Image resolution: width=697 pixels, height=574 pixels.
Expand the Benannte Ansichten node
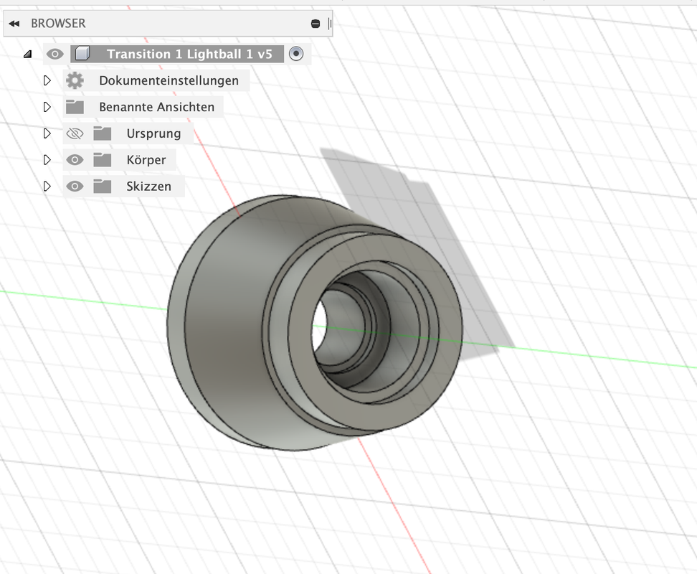[47, 107]
